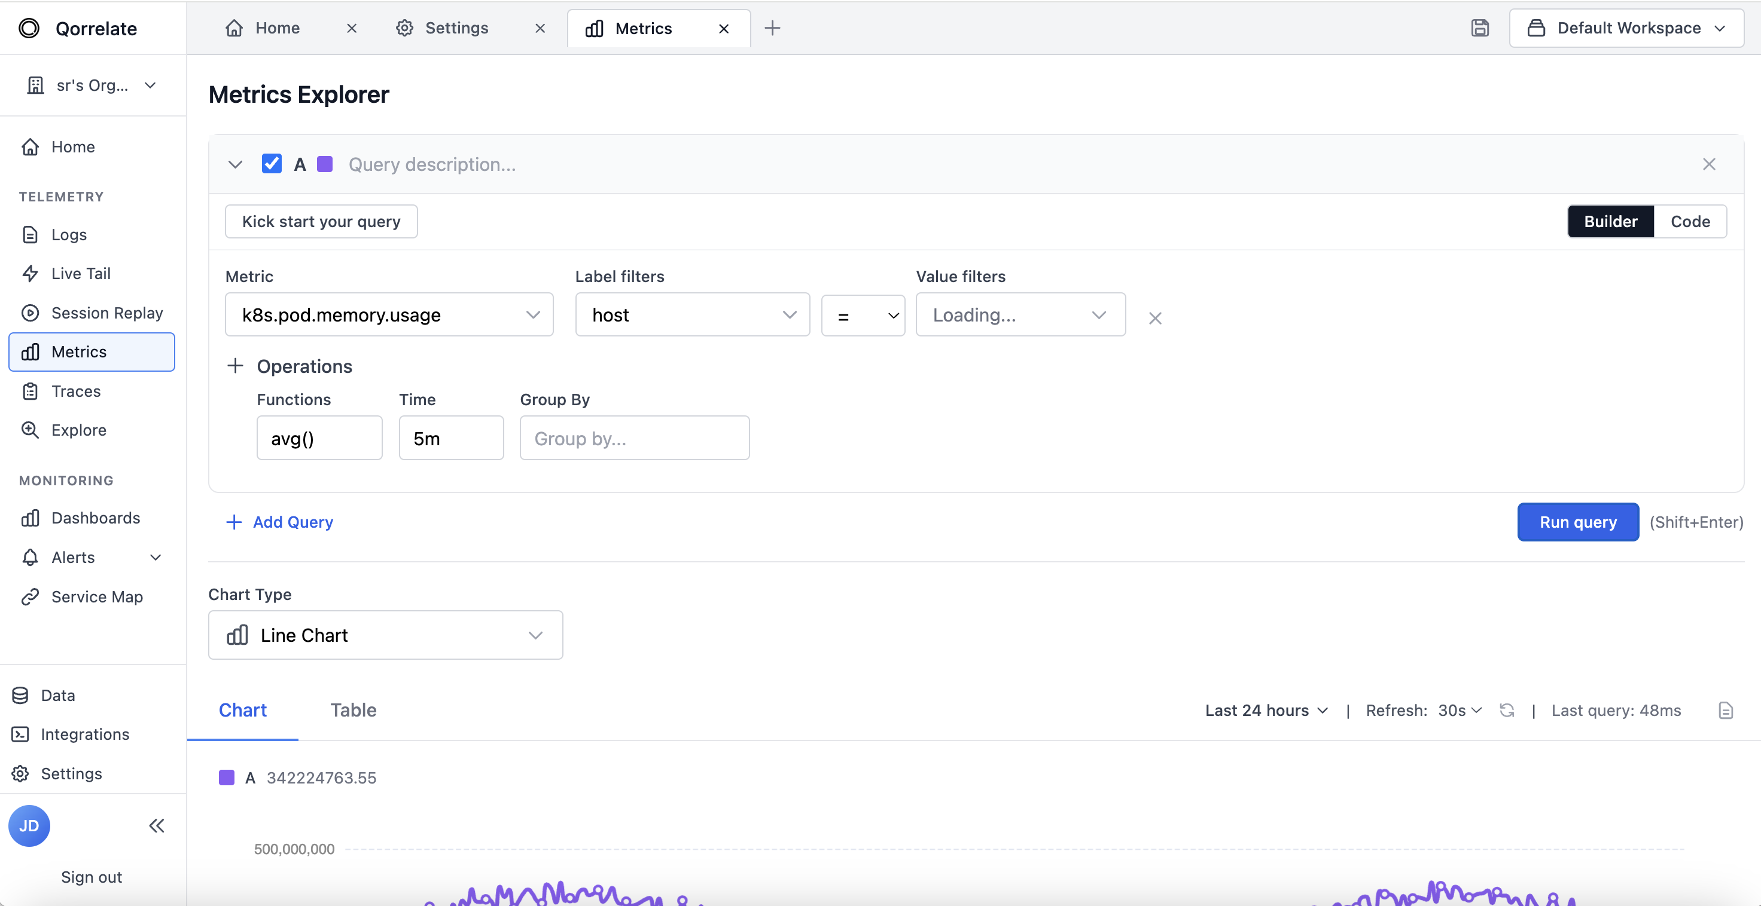
Task: Go to Traces
Action: click(x=76, y=391)
